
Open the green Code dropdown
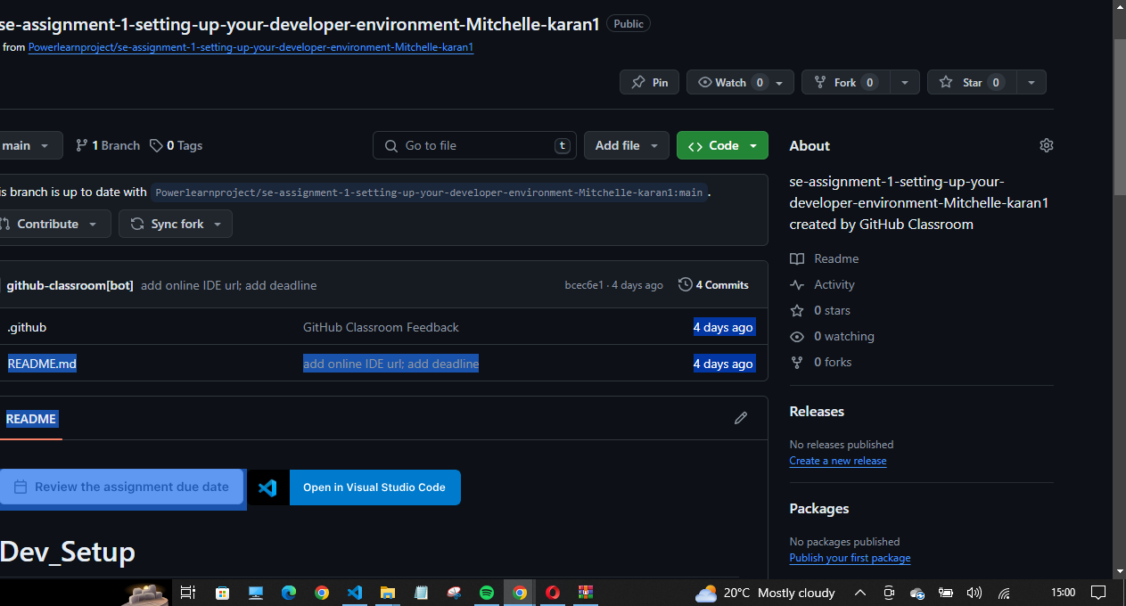click(x=722, y=145)
